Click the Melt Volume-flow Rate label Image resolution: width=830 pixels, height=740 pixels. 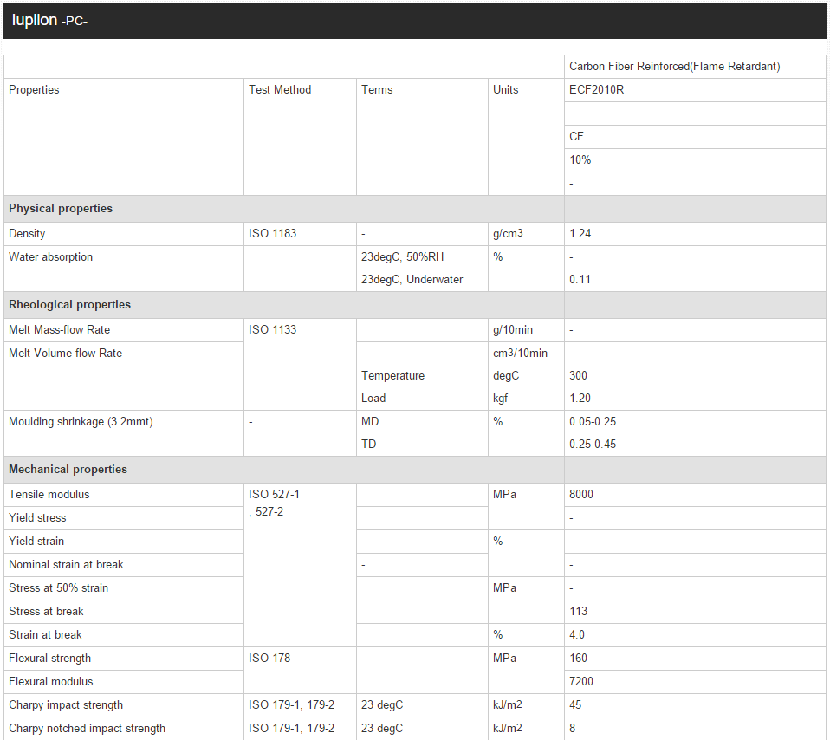[65, 353]
